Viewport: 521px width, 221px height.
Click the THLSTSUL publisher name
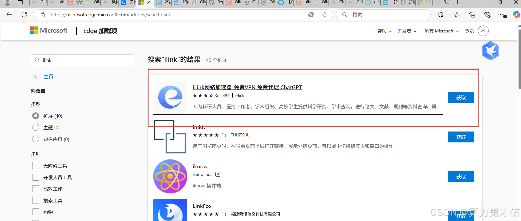tap(240, 135)
